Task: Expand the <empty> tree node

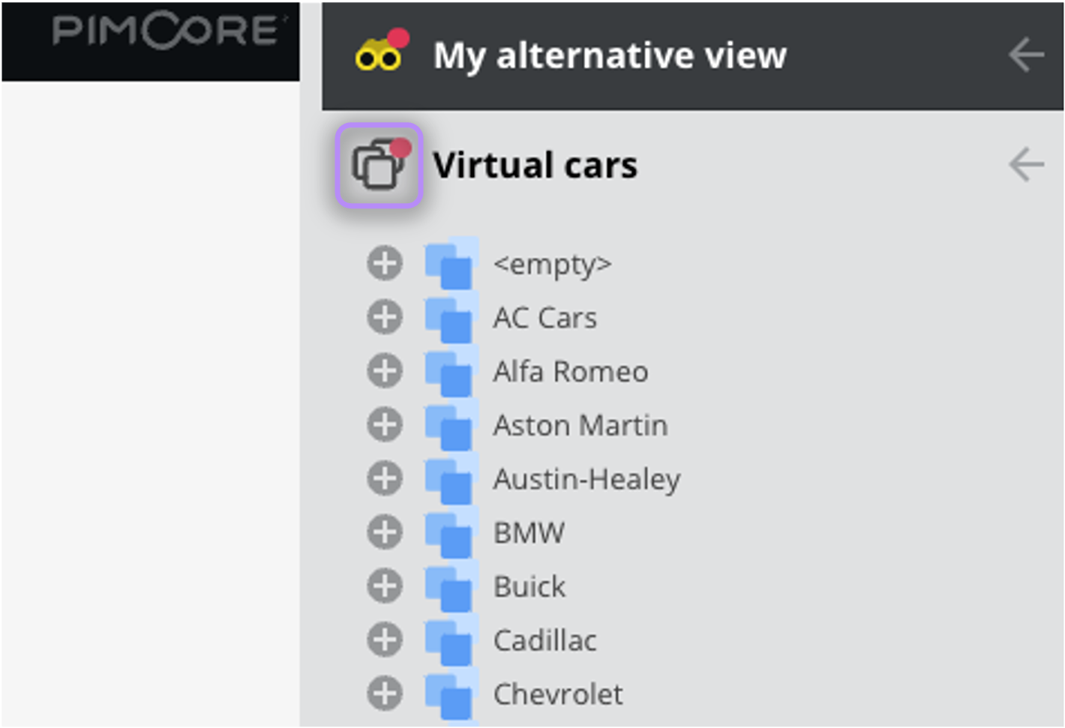Action: [x=385, y=263]
